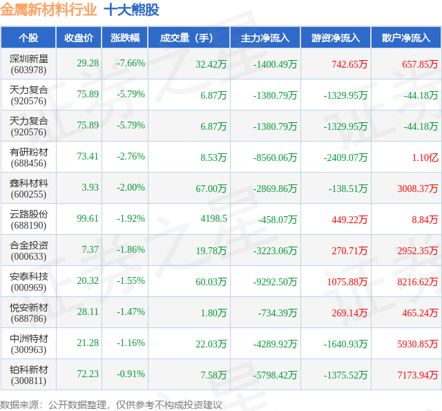Image resolution: width=442 pixels, height=411 pixels.
Task: Select stock name 中洲特材 (300963)
Action: pyautogui.click(x=28, y=343)
